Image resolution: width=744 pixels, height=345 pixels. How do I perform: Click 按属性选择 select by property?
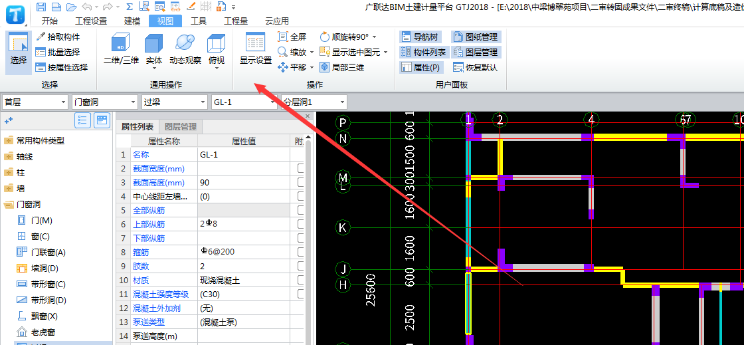click(62, 67)
